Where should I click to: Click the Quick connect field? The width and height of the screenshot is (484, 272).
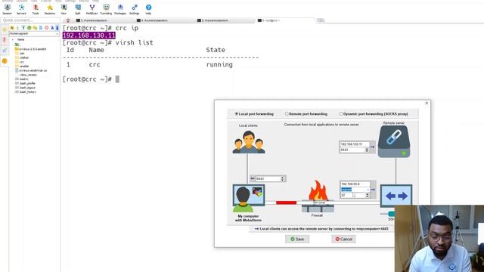(30, 20)
